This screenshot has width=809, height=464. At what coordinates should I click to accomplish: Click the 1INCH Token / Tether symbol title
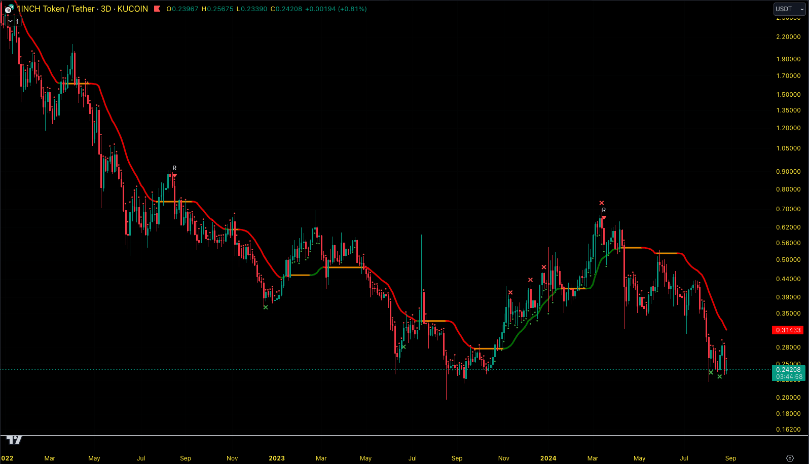[55, 9]
